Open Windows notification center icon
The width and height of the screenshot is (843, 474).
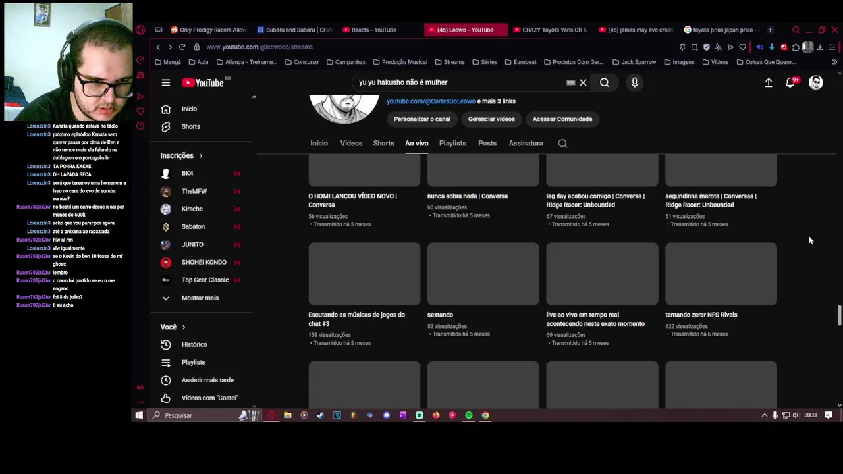coord(829,415)
